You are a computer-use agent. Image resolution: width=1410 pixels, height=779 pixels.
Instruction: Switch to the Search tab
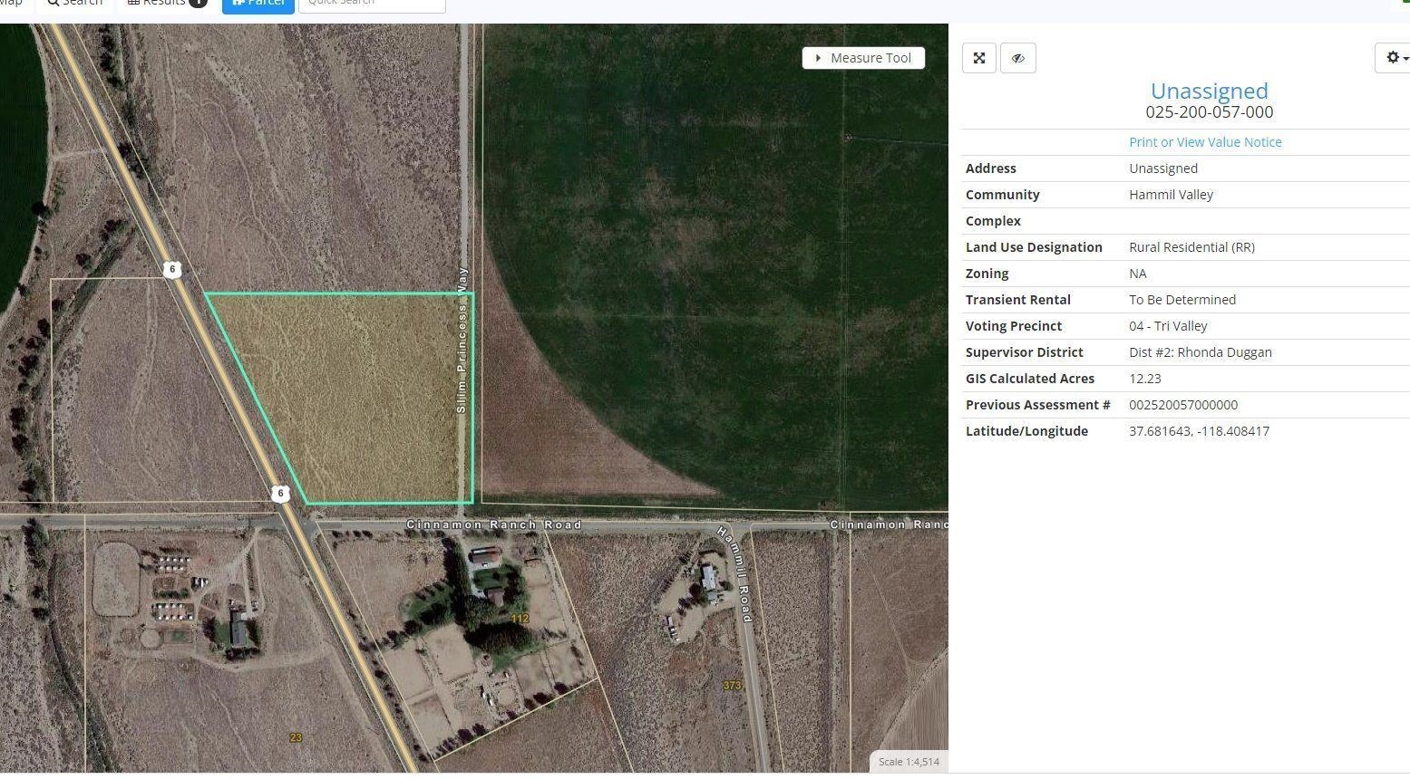(x=75, y=3)
